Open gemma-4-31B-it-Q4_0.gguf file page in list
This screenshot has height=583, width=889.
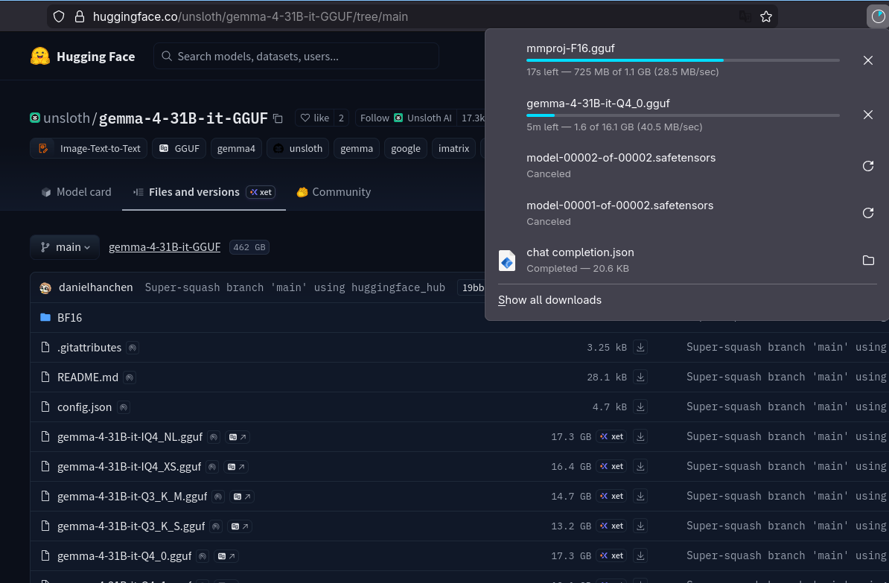pos(124,555)
